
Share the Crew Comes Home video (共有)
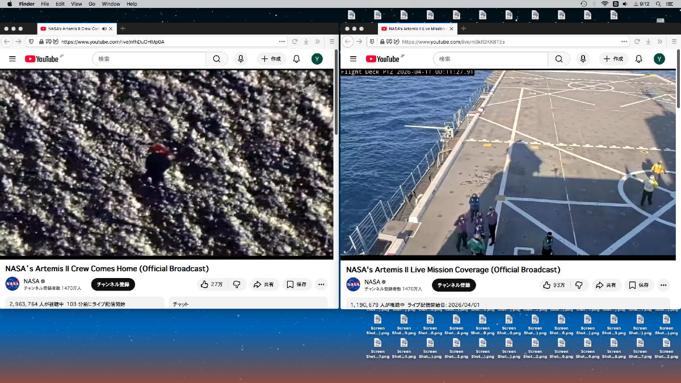[264, 284]
